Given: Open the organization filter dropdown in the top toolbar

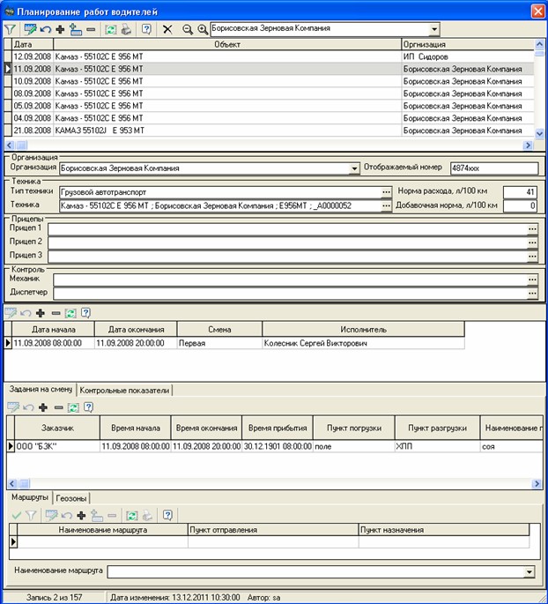Looking at the screenshot, I should point(433,29).
